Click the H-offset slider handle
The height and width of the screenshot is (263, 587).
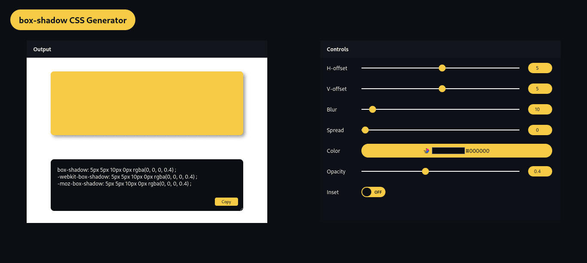[442, 68]
